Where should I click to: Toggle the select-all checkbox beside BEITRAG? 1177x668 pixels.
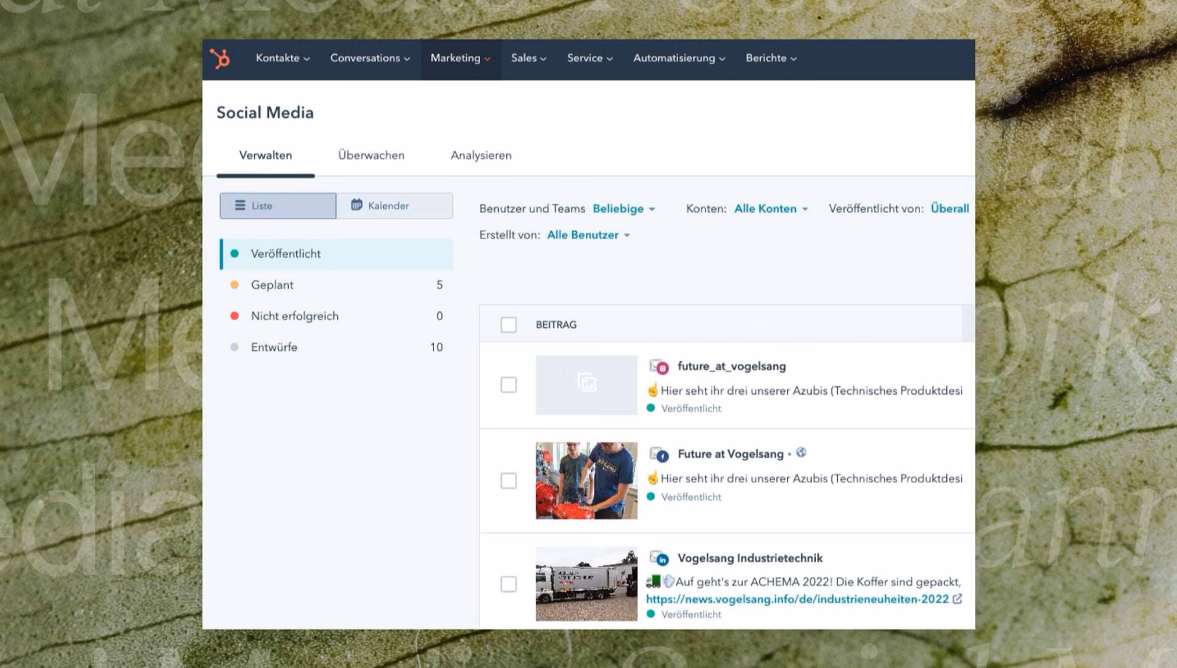point(509,325)
